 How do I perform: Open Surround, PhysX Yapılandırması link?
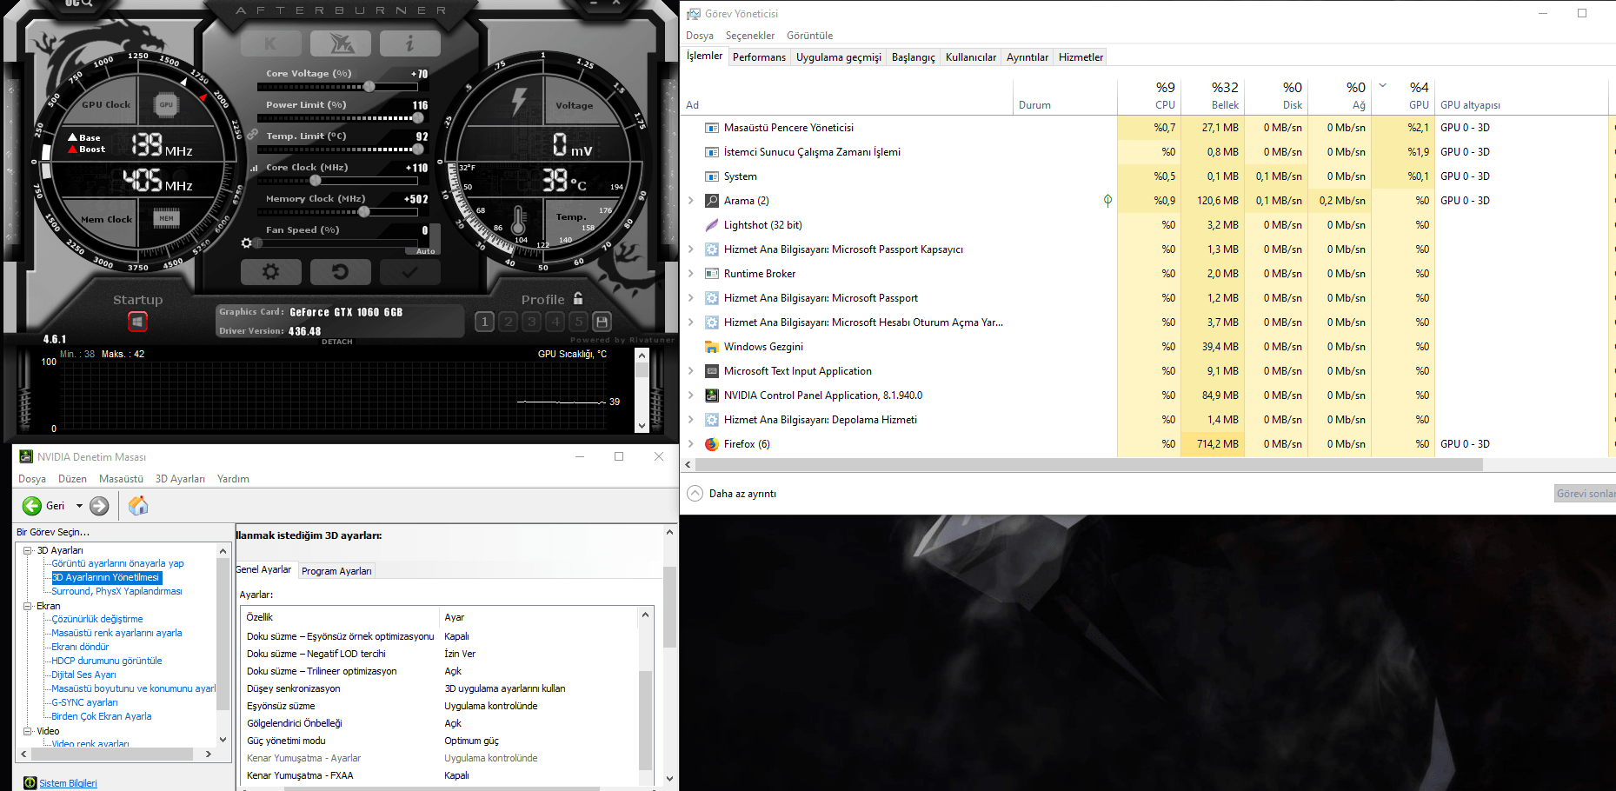[116, 591]
